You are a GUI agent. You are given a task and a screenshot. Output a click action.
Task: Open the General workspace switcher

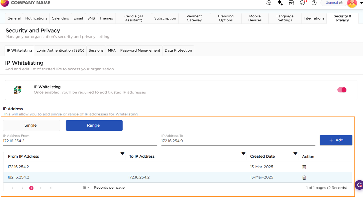(334, 3)
